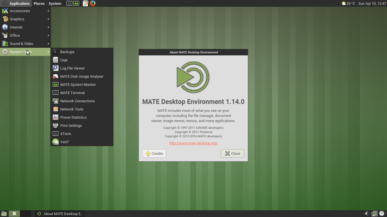Viewport: 387px width, 217px height.
Task: Click the Credits button in About dialog
Action: tap(154, 153)
